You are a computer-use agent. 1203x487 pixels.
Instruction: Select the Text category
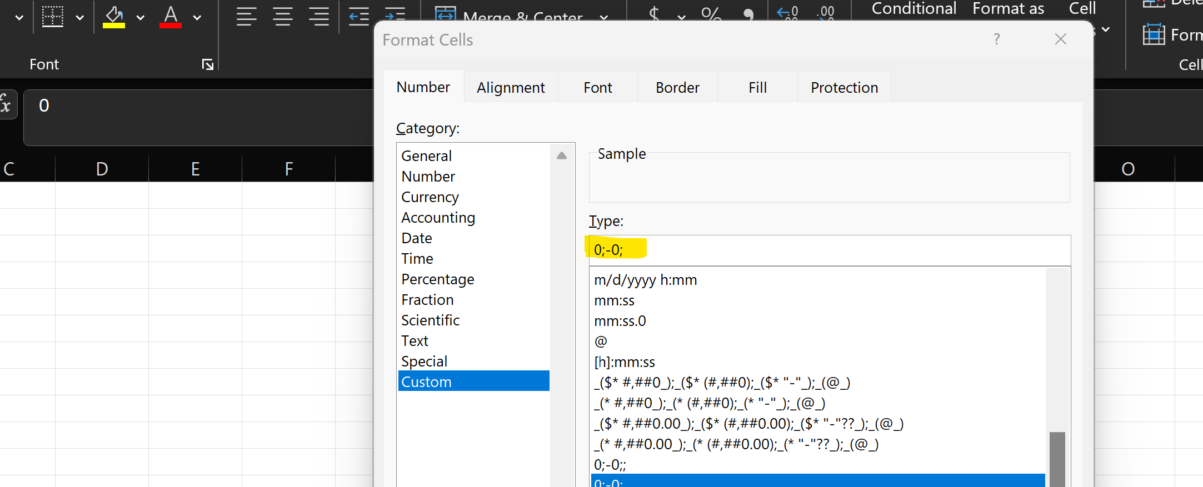click(x=474, y=340)
